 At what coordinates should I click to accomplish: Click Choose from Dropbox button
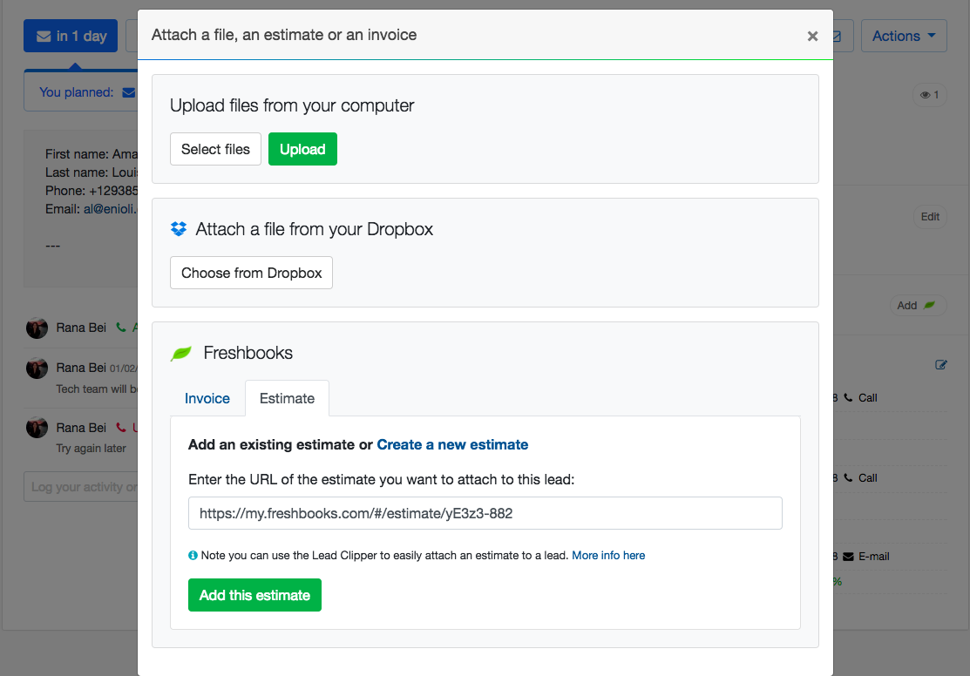point(251,273)
